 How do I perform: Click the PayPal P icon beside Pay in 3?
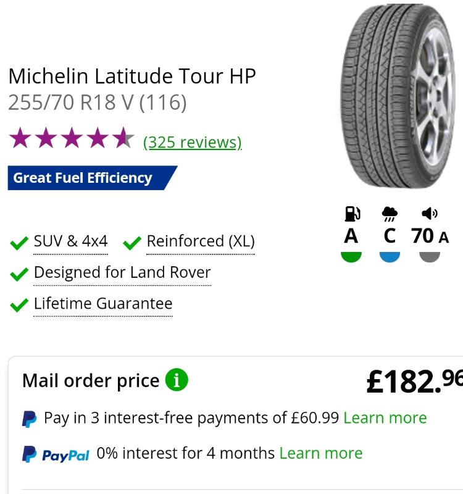point(29,419)
